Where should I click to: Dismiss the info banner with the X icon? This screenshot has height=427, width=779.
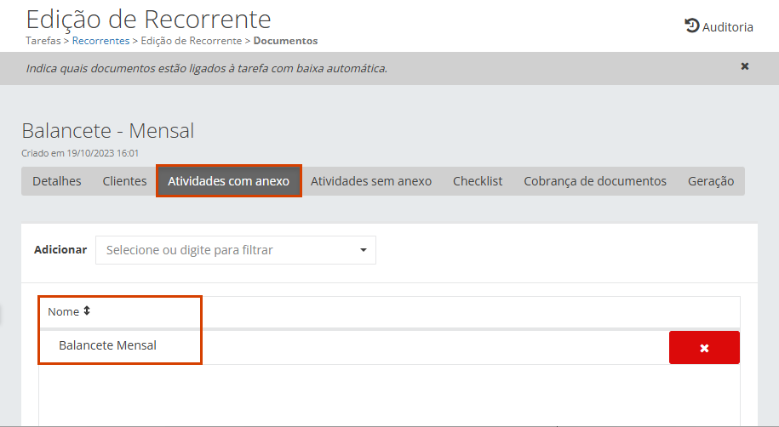tap(745, 66)
